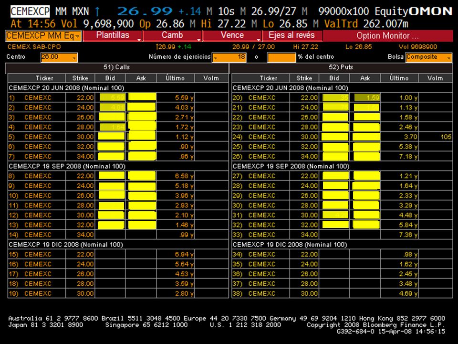Click Último value 1.13 y in put row 21)
Viewport: 458px width, 344px height.
408,107
